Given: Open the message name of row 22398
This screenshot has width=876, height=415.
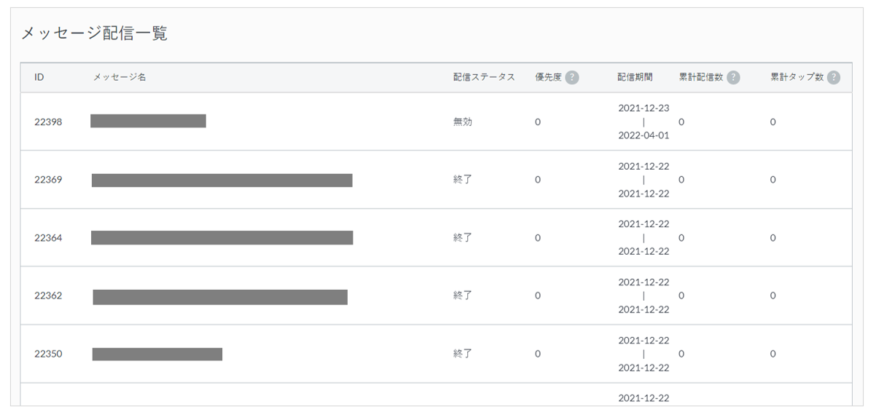Looking at the screenshot, I should [x=148, y=121].
